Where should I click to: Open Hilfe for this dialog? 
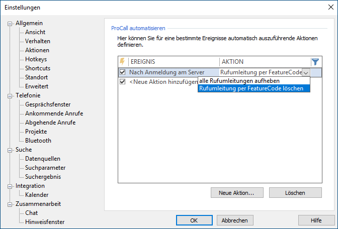(x=316, y=220)
